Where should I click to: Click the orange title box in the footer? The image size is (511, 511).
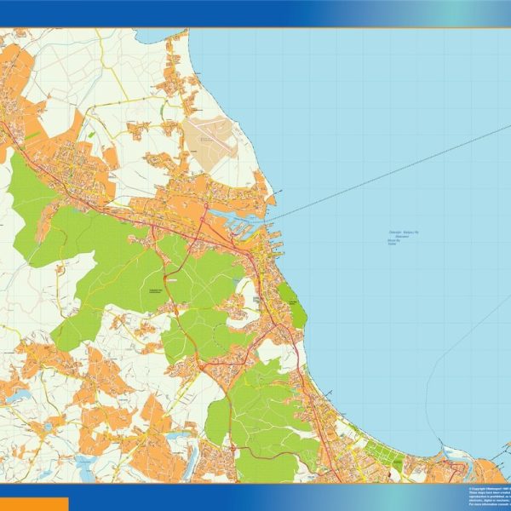click(x=34, y=504)
